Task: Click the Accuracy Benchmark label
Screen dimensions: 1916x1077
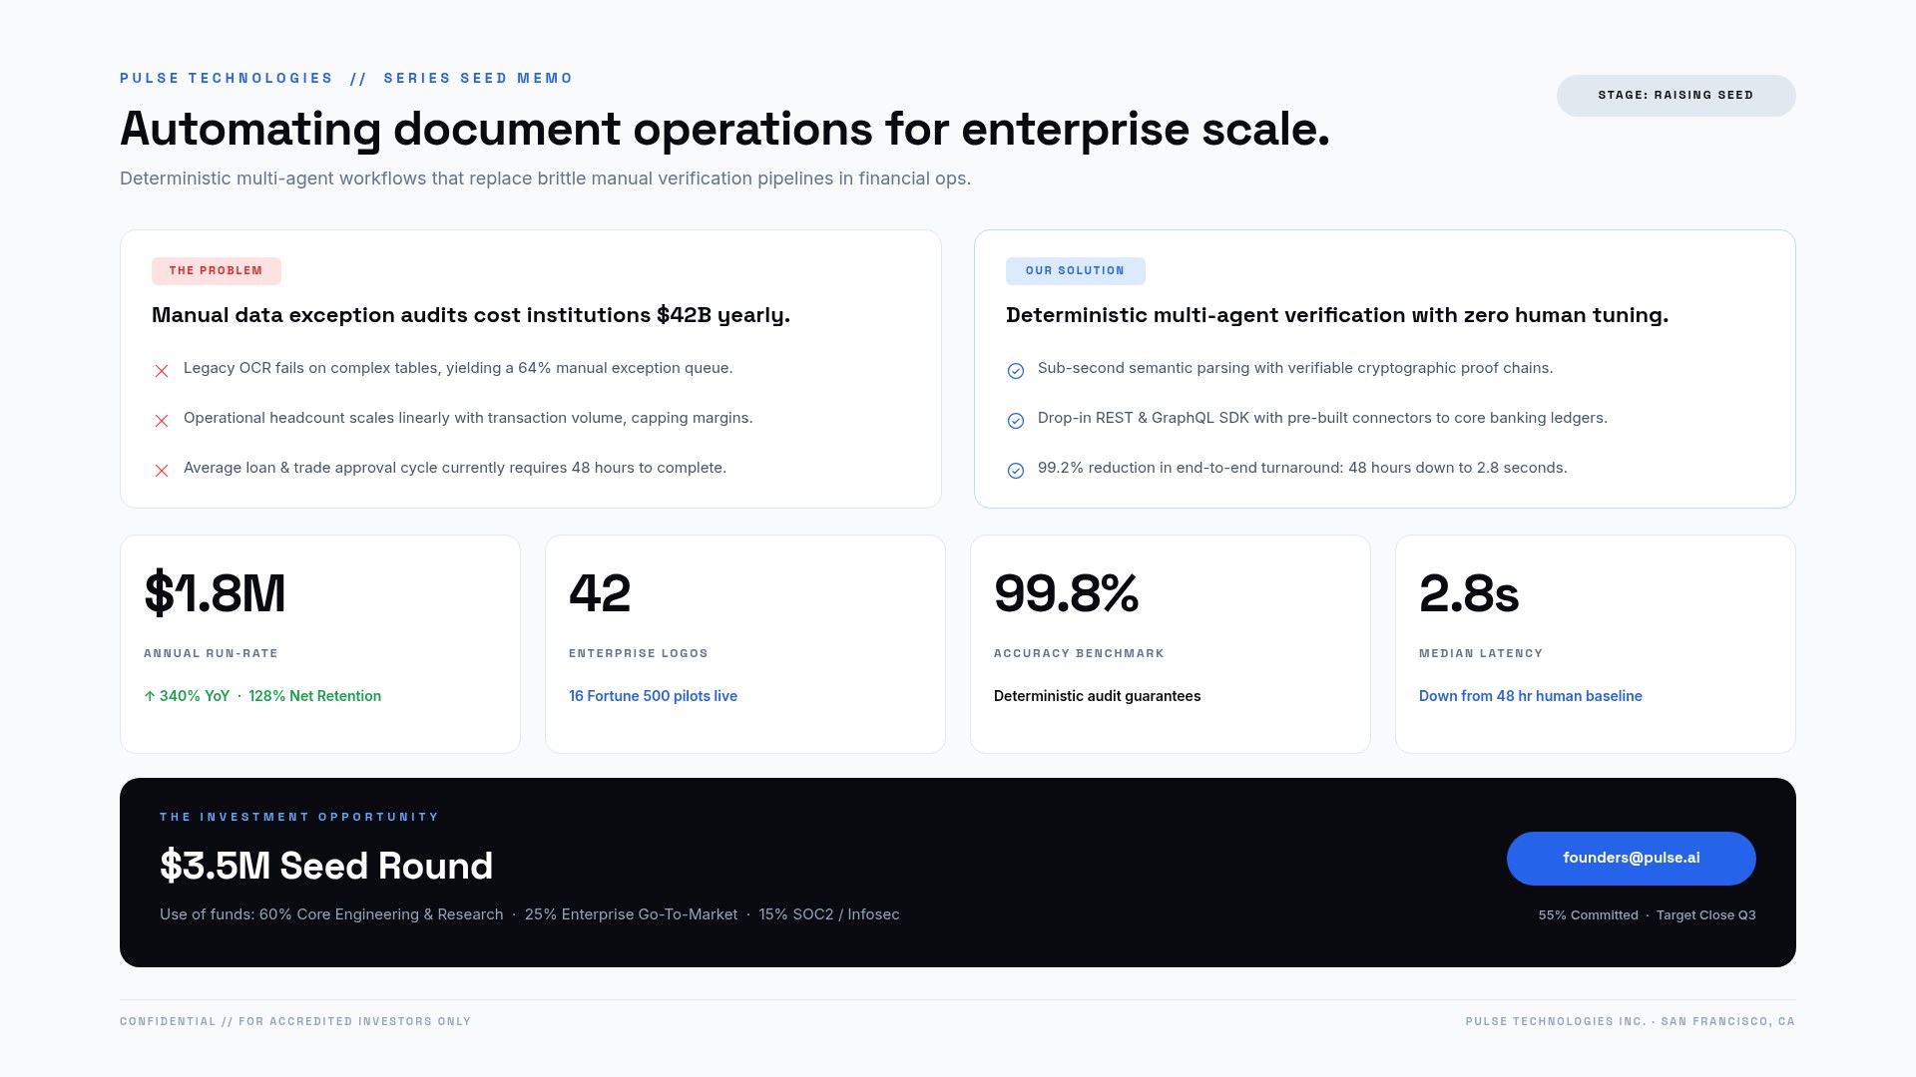Action: tap(1079, 653)
